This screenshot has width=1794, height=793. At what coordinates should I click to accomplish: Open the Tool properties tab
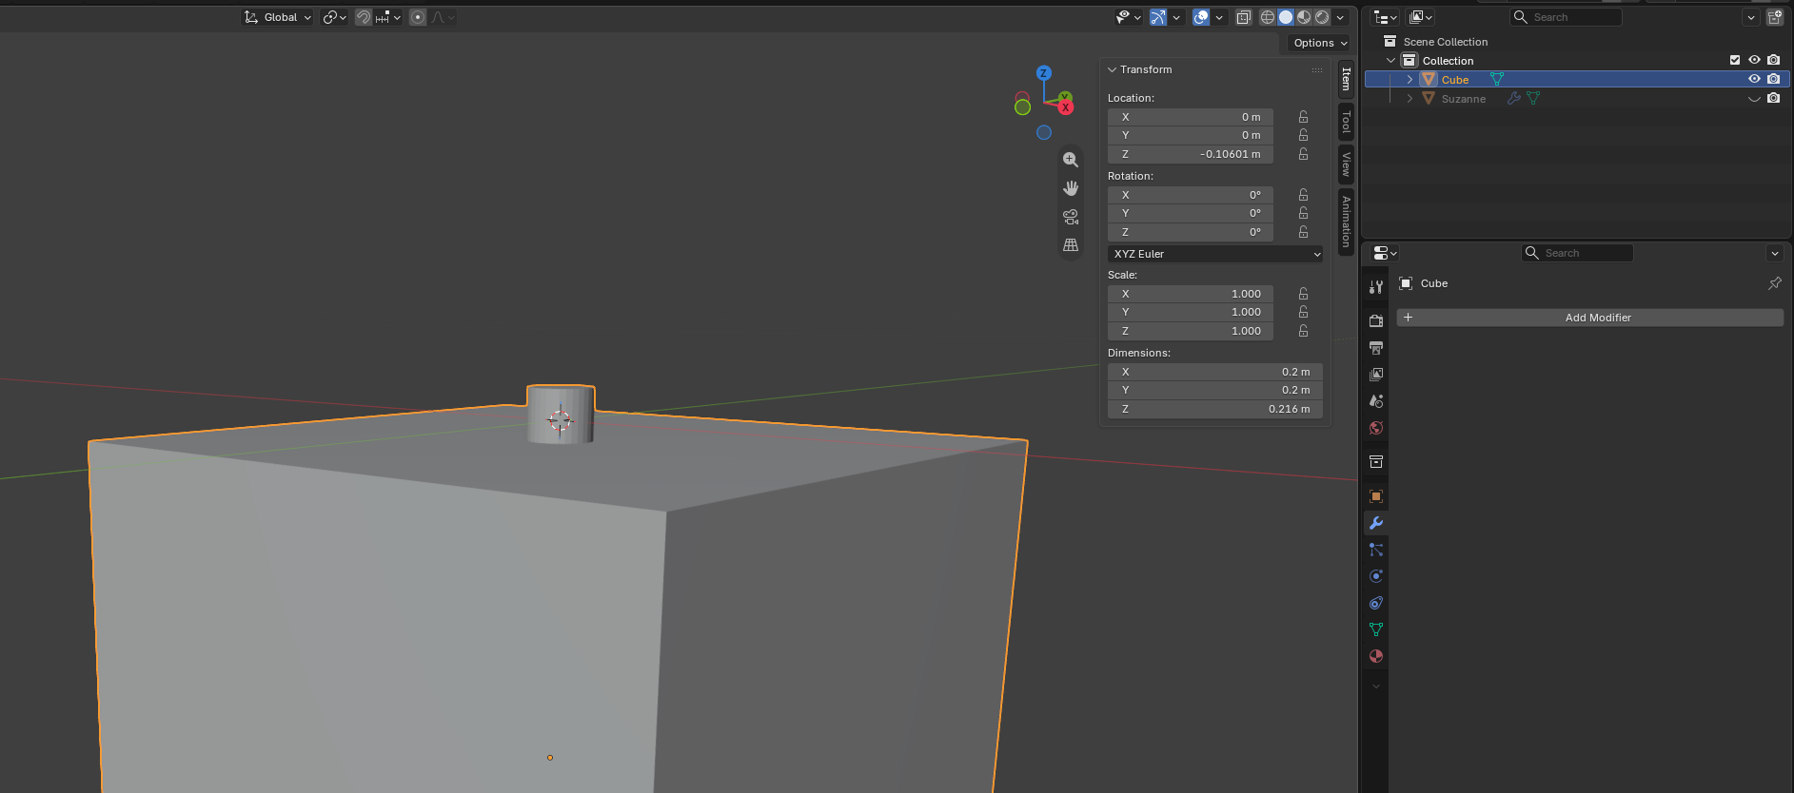click(1376, 287)
